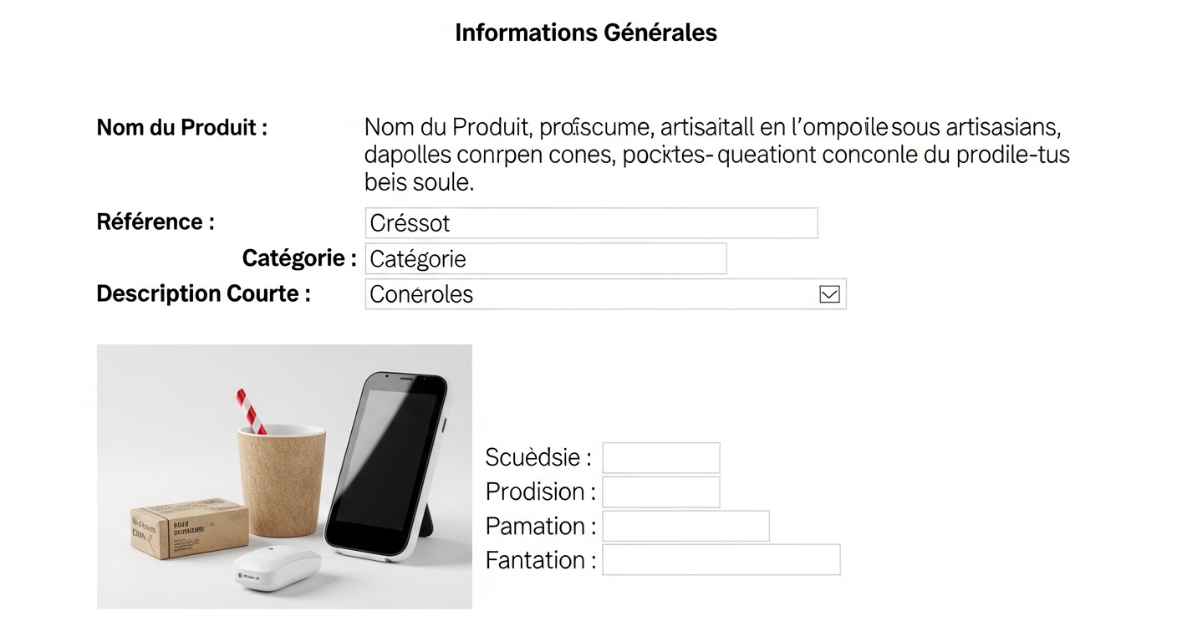Click the dropdown arrow icon for Description Courte
Screen dimensions: 1177x642
[x=829, y=294]
